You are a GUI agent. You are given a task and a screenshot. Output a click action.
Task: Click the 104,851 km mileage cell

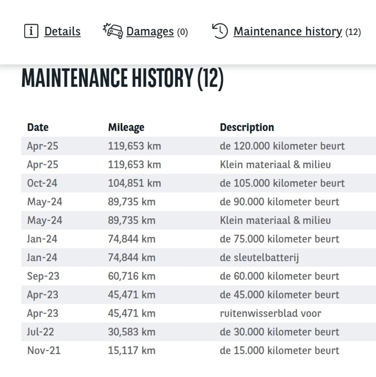tap(134, 183)
